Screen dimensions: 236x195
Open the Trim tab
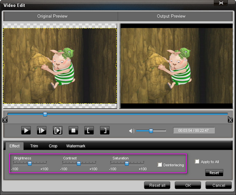34,146
